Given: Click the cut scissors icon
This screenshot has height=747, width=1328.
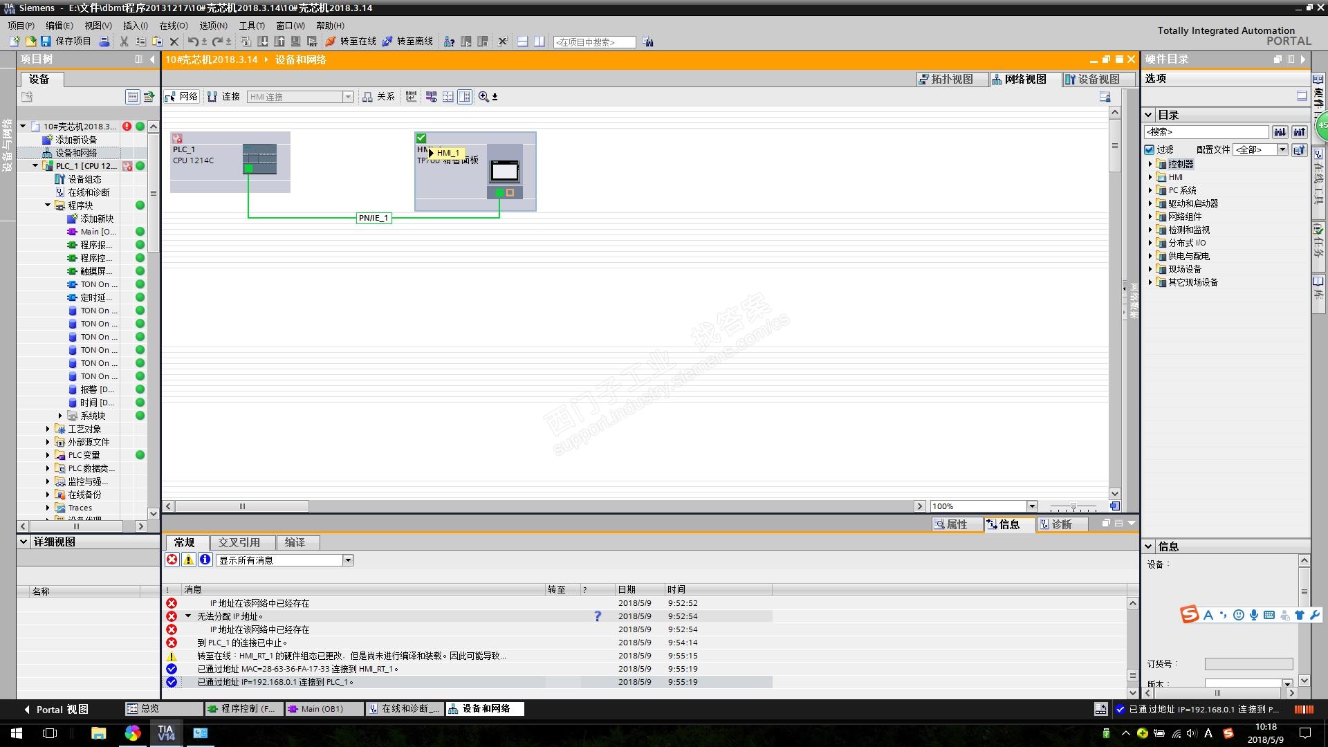Looking at the screenshot, I should (x=124, y=41).
